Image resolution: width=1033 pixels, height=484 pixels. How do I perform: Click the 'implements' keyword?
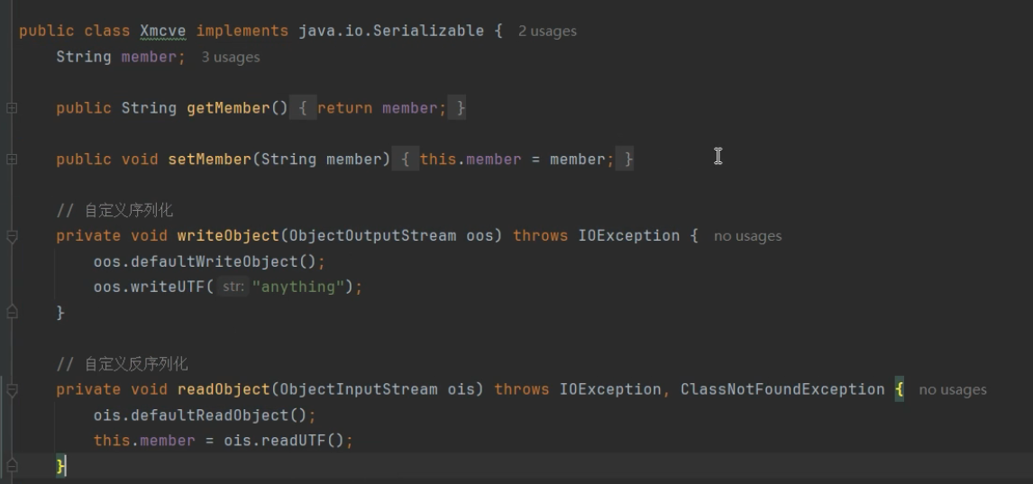coord(242,31)
